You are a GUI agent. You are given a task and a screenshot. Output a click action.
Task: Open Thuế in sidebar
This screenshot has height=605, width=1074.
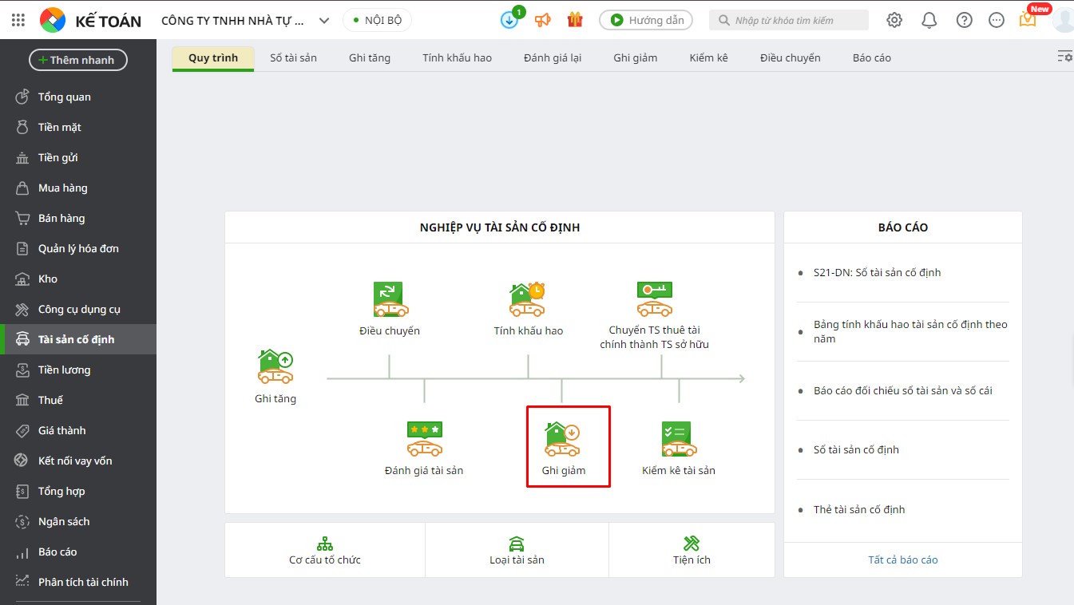[x=78, y=400]
